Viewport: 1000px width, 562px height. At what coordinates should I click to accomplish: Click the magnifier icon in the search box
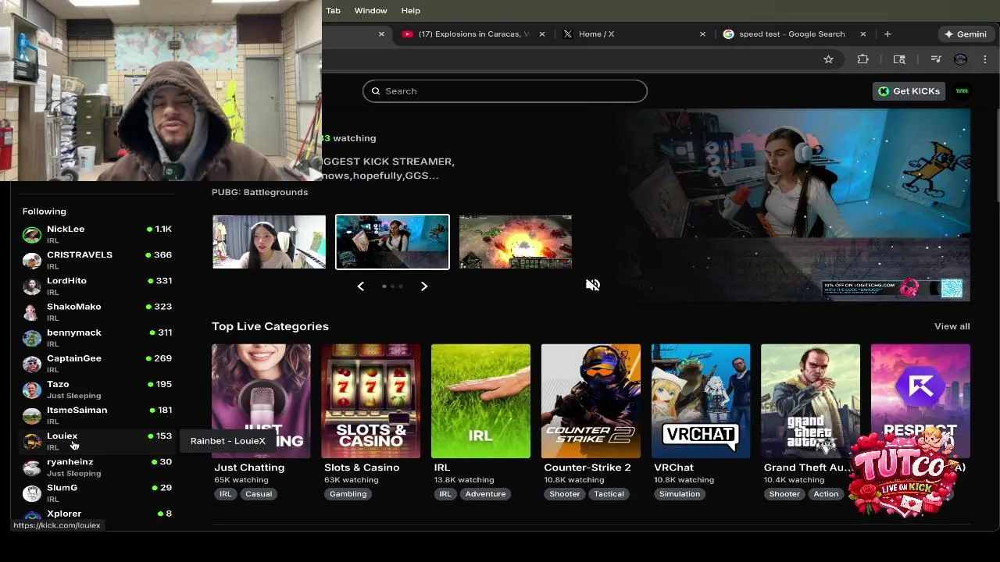[x=376, y=91]
